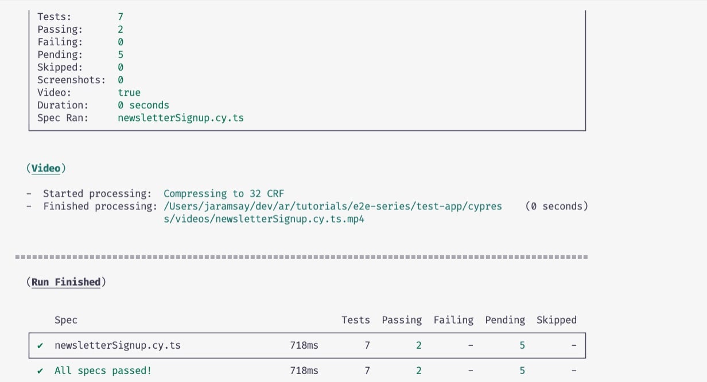Viewport: 707px width, 382px height.
Task: Click the 'Pending' column header
Action: pyautogui.click(x=505, y=320)
